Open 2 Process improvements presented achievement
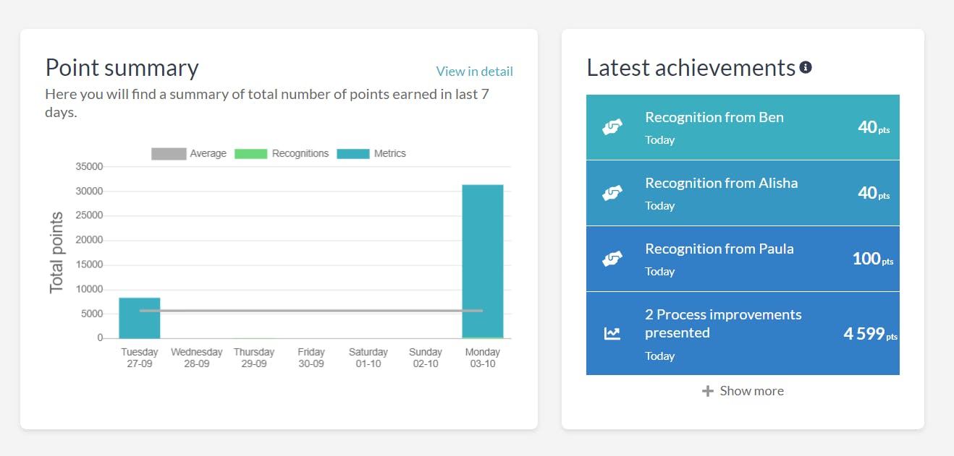The width and height of the screenshot is (954, 456). (743, 333)
